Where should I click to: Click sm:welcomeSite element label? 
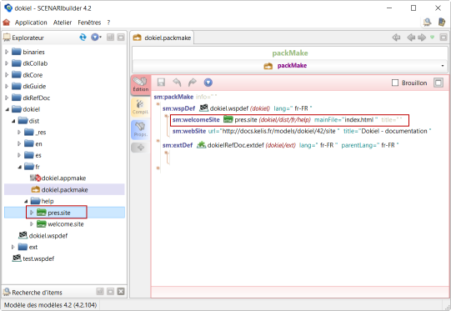pyautogui.click(x=196, y=120)
